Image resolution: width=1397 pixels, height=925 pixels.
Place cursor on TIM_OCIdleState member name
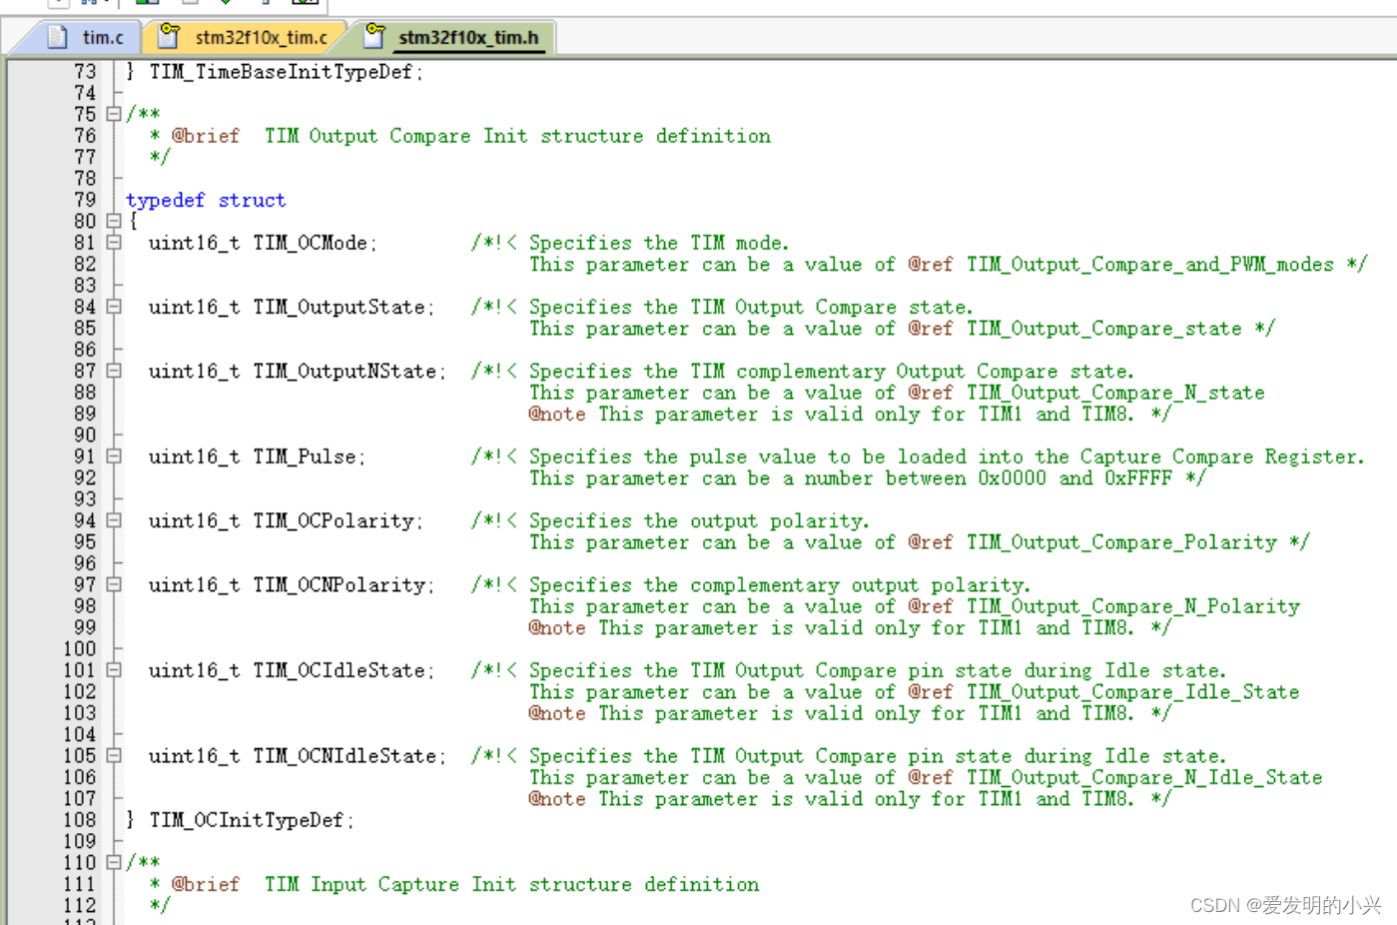pos(339,670)
